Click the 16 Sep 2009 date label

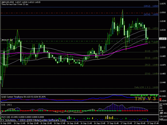[x=6, y=123]
